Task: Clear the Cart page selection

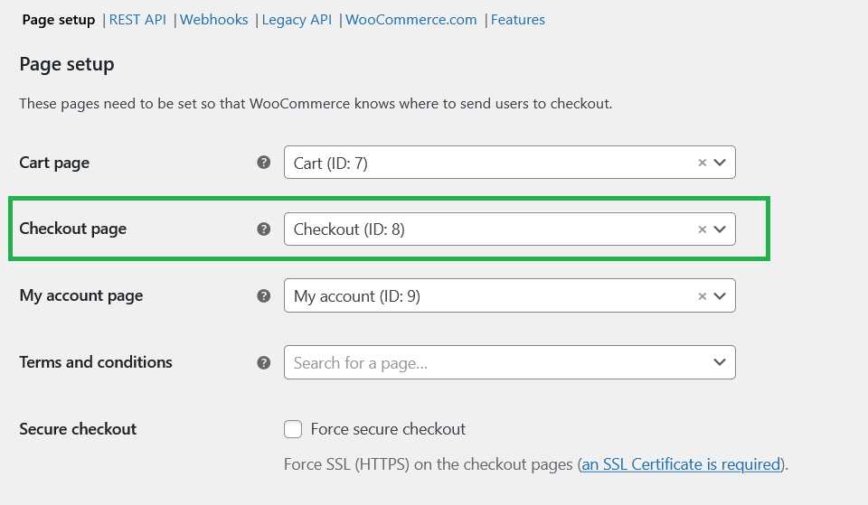Action: point(702,163)
